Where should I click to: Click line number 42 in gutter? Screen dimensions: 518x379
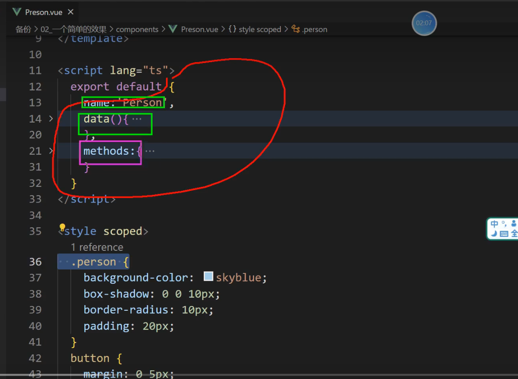click(x=35, y=358)
